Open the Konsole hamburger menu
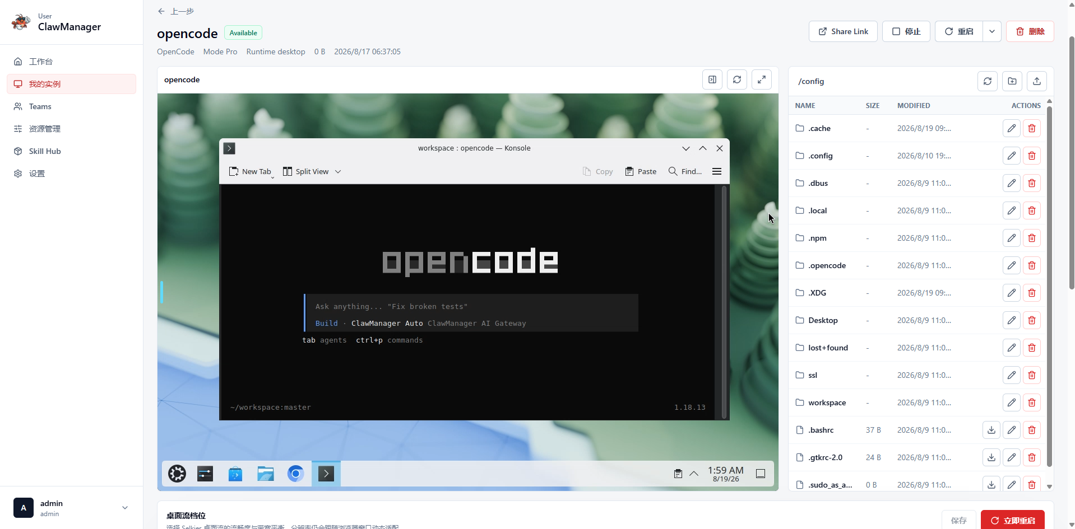Viewport: 1075px width, 529px height. click(717, 171)
